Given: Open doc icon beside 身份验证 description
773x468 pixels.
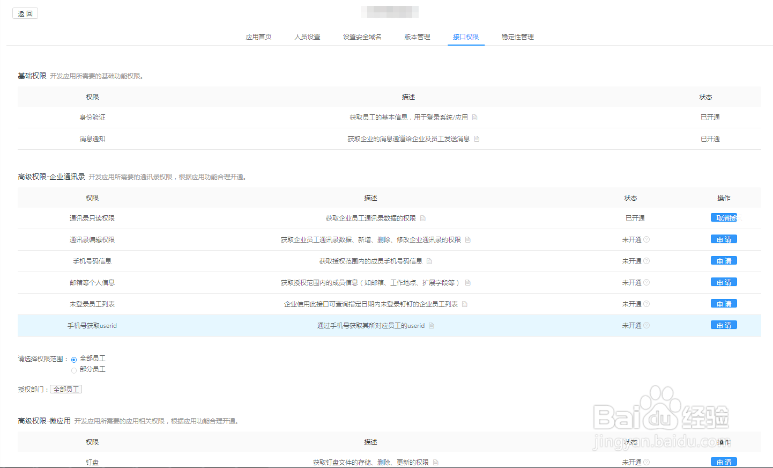Looking at the screenshot, I should [474, 118].
